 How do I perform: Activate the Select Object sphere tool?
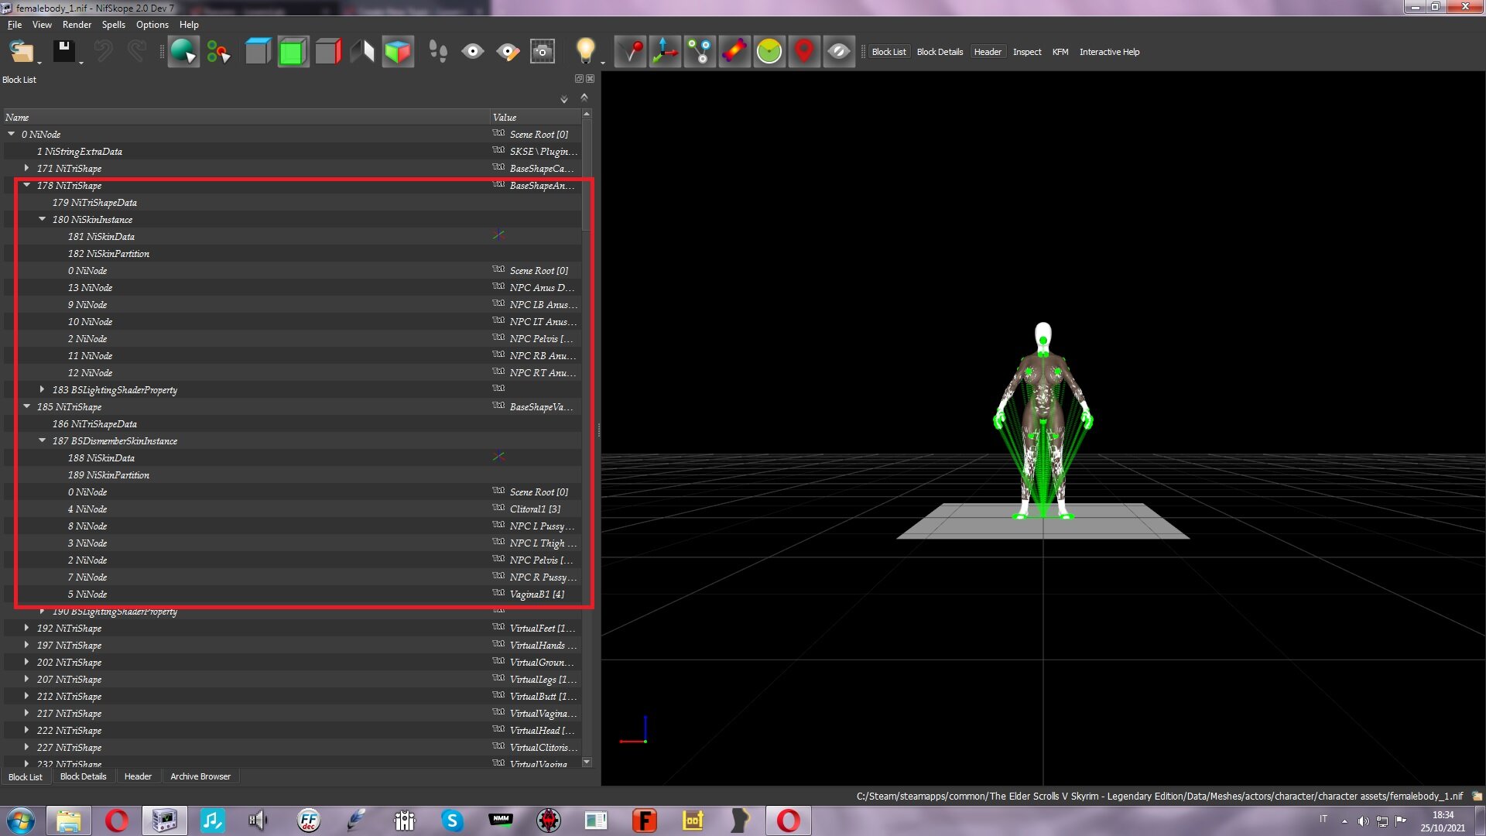pos(183,52)
